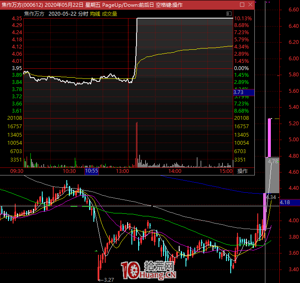The width and height of the screenshot is (300, 283).
Task: Click the 15:00 time axis label
Action: [x=226, y=171]
